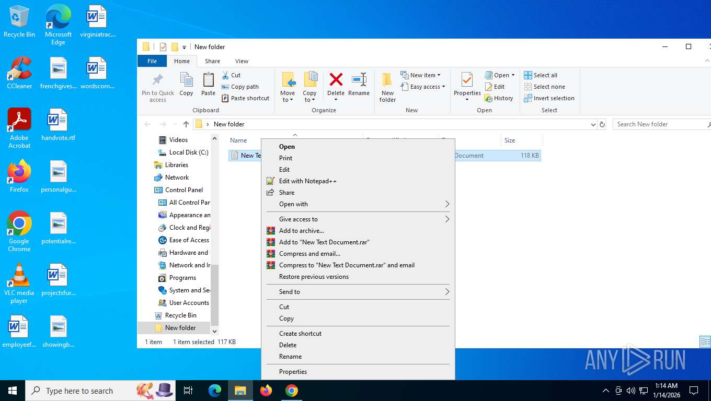This screenshot has height=401, width=711.
Task: Select Local Disk (C:) in navigation pane
Action: coord(183,152)
